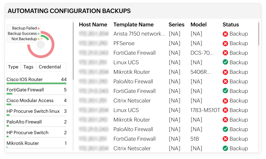Viewport: 266px width, 159px height.
Task: Click the success icon beside PaloAlto Firewall row
Action: point(225,129)
